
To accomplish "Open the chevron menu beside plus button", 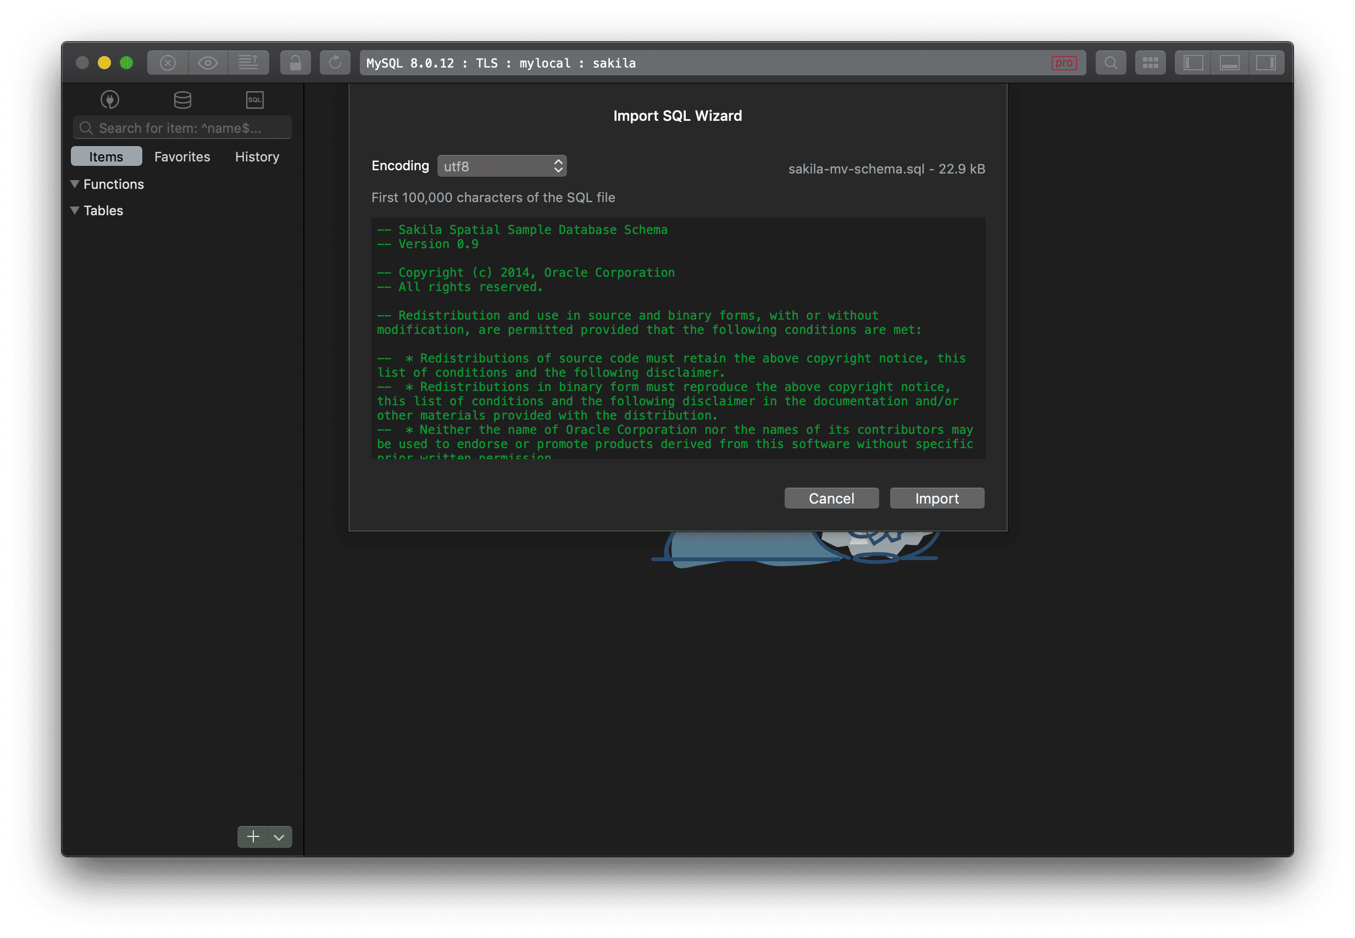I will tap(280, 836).
